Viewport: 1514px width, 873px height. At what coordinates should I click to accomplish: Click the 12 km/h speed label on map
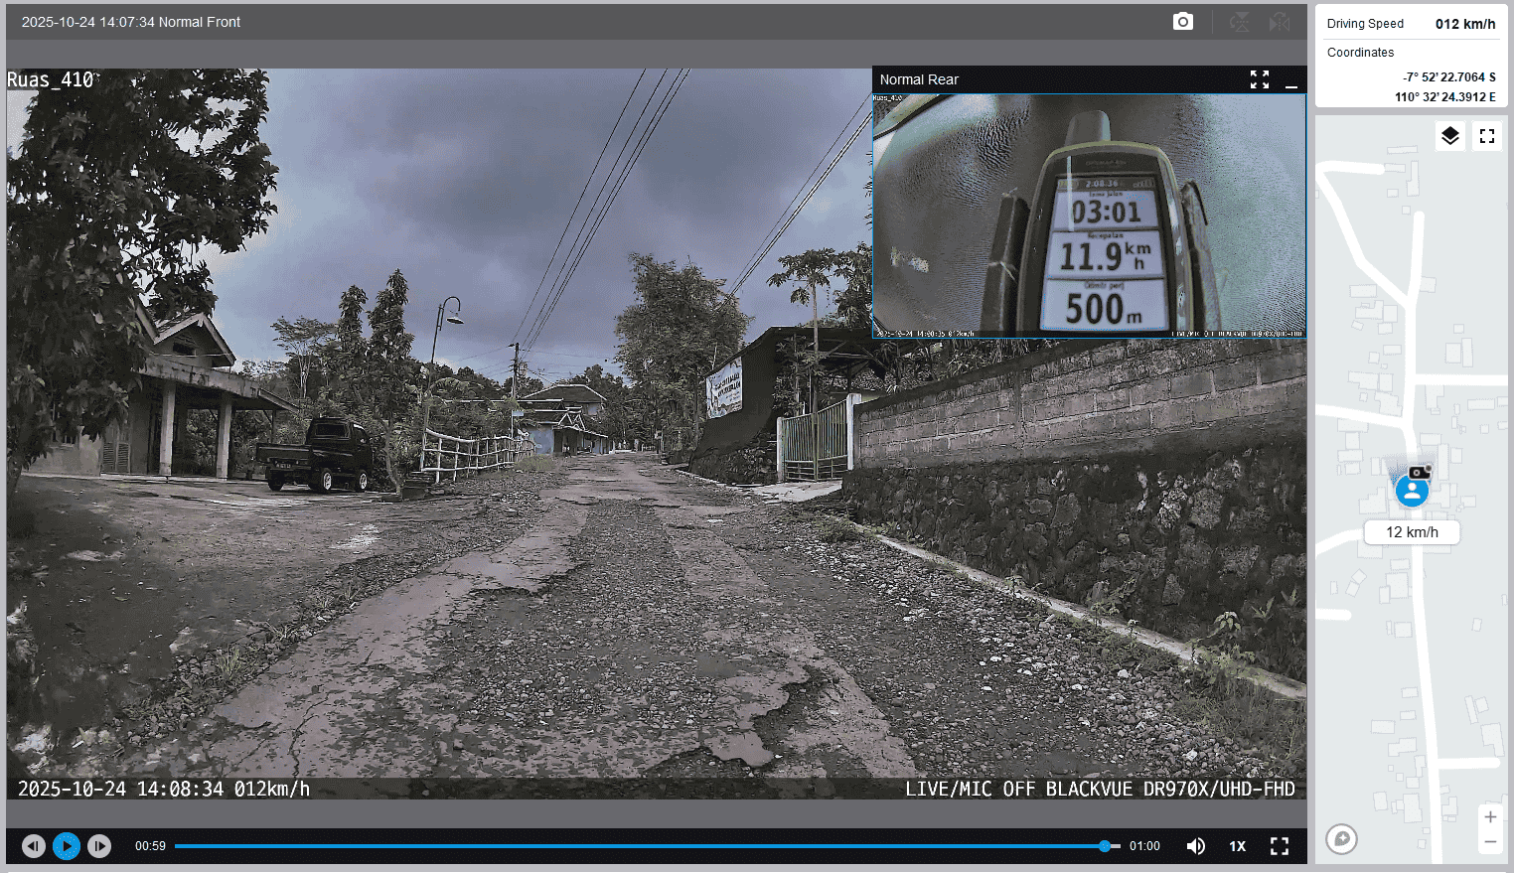(x=1412, y=532)
